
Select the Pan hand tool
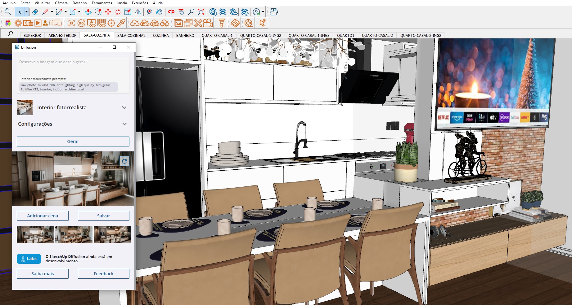click(x=181, y=12)
